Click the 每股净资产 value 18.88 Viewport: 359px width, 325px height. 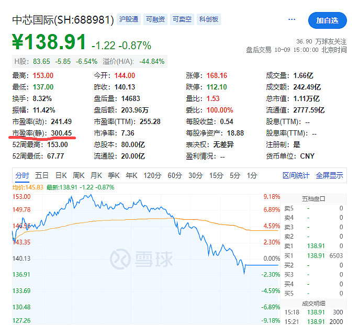point(235,133)
